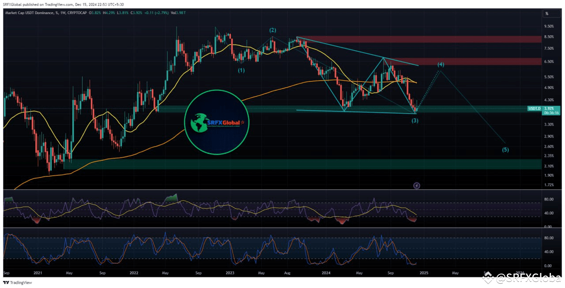Click the 5.50% price axis label

click(x=549, y=77)
